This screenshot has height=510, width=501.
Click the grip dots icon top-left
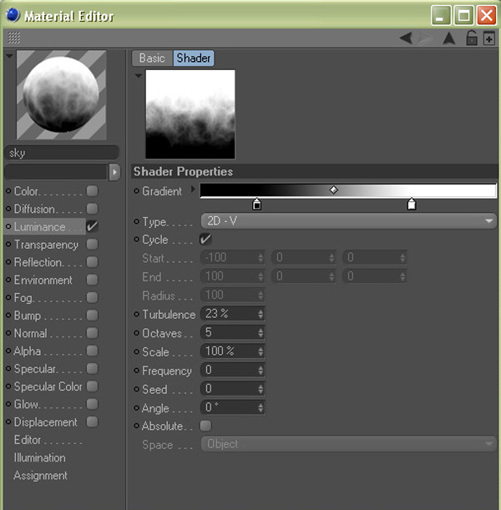pos(13,38)
